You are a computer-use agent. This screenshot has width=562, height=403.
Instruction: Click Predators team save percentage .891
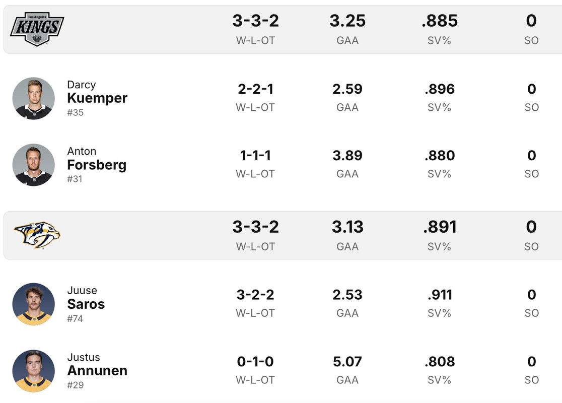point(440,227)
